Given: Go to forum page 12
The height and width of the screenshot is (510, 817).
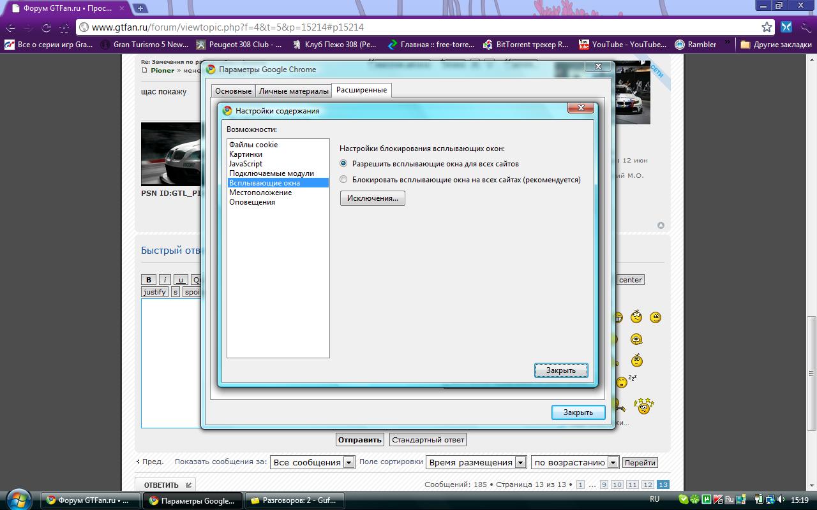Looking at the screenshot, I should click(x=648, y=485).
